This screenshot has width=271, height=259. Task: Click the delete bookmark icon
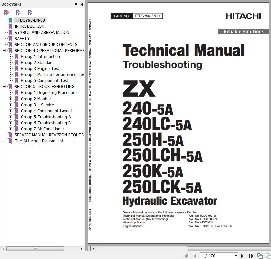click(x=6, y=13)
